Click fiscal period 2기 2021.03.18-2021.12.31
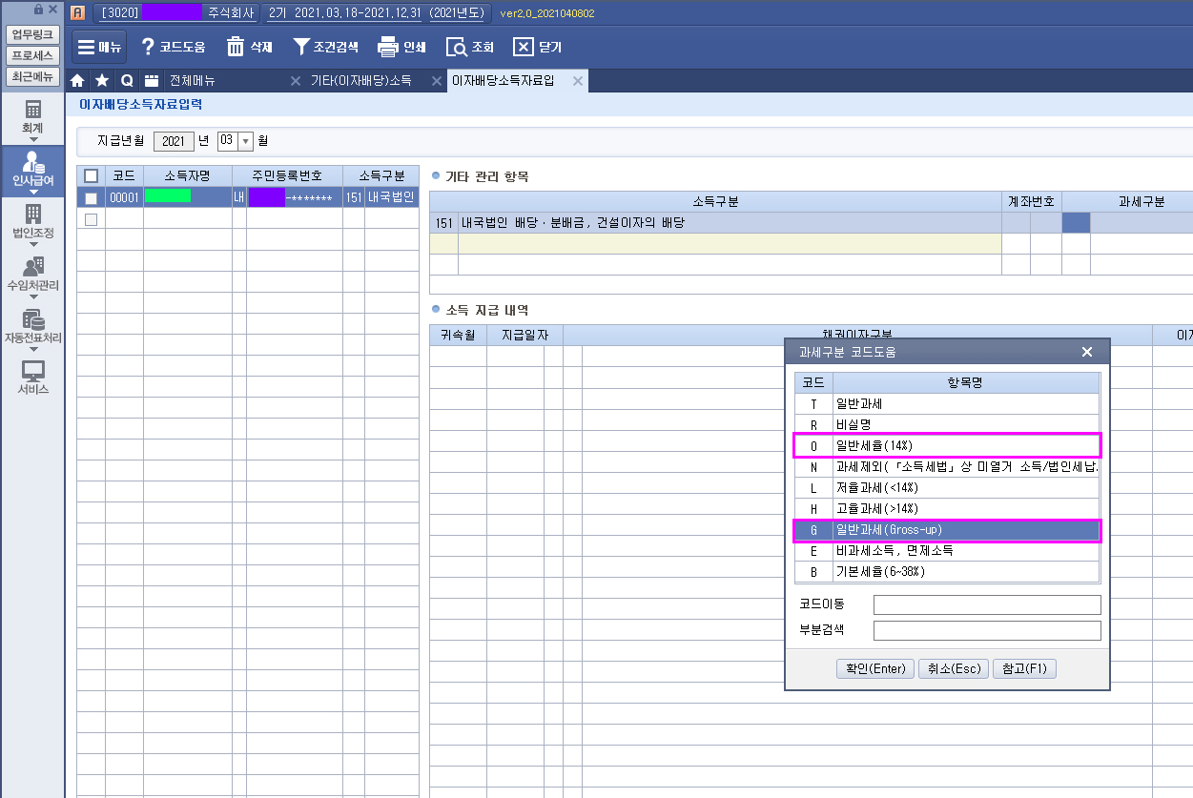Viewport: 1193px width, 798px height. 378,12
